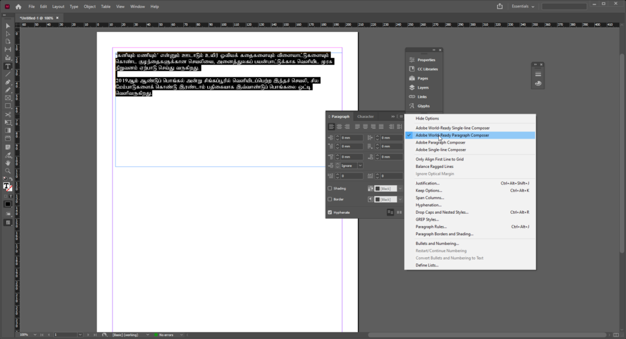Select the Hand tool
The height and width of the screenshot is (339, 626).
[x=7, y=163]
